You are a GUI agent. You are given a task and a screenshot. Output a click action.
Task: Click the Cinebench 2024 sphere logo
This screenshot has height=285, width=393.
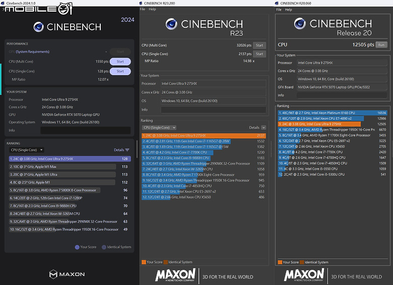point(39,27)
